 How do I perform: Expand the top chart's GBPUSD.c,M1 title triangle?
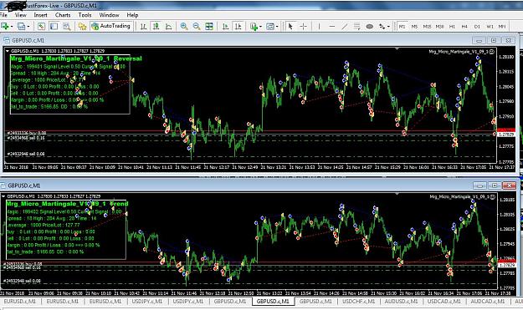pyautogui.click(x=8, y=51)
